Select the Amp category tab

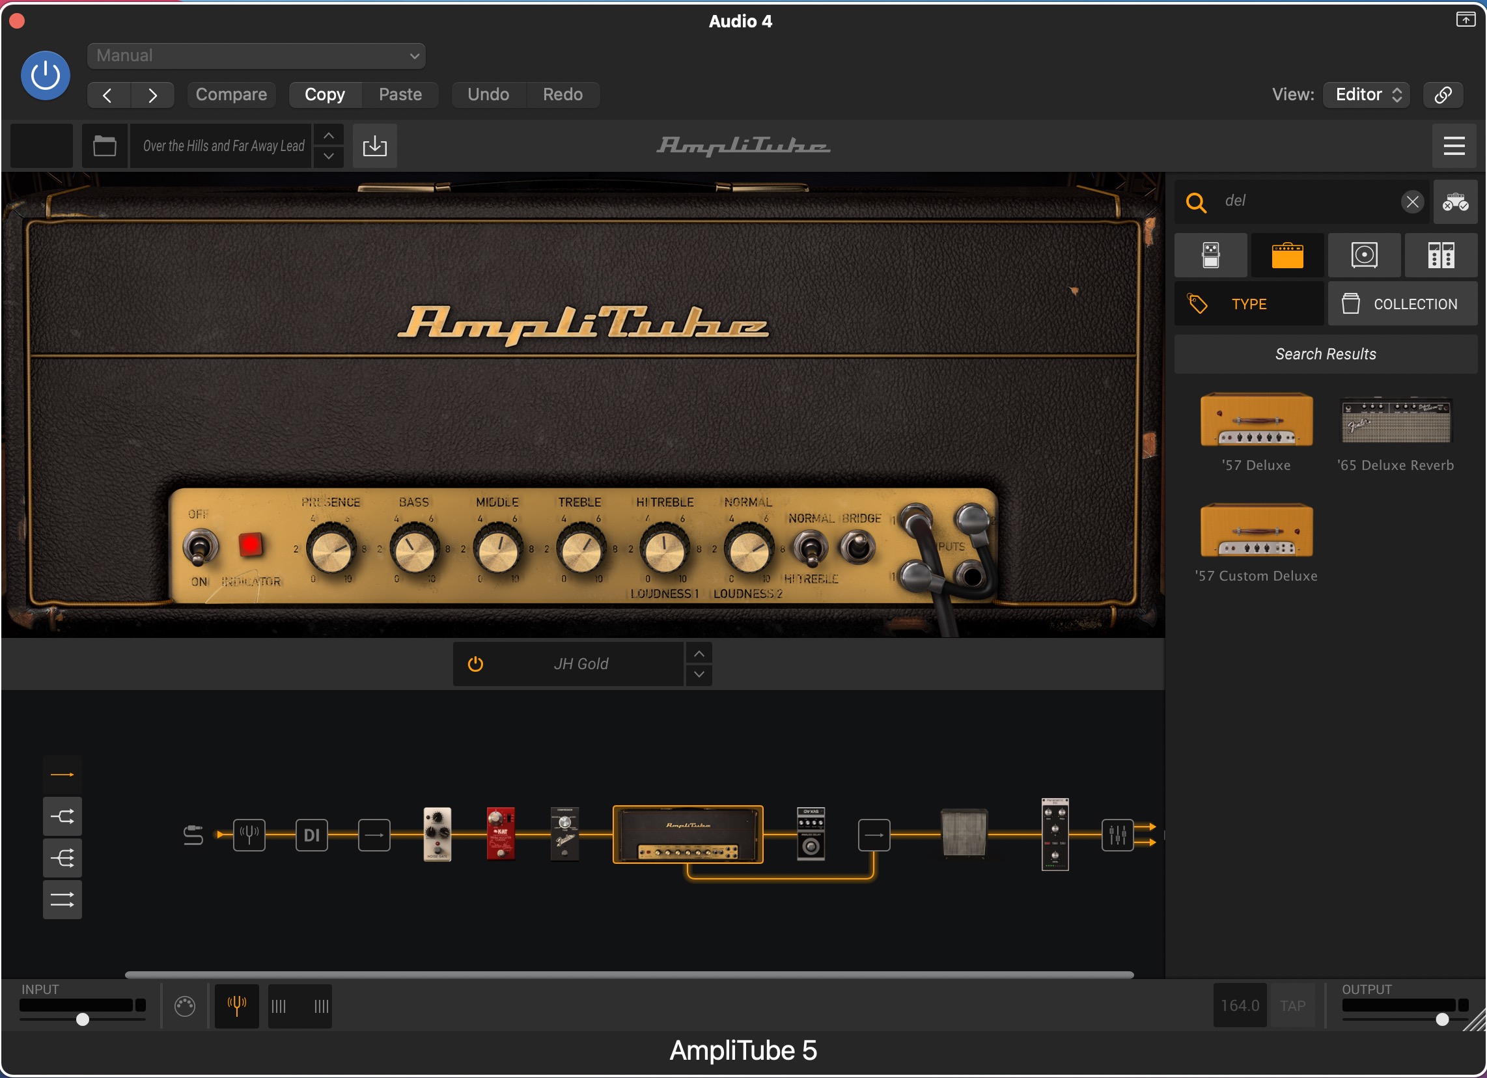(1288, 255)
